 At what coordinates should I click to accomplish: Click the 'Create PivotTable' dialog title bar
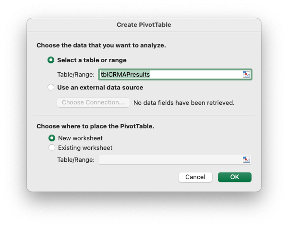click(144, 24)
